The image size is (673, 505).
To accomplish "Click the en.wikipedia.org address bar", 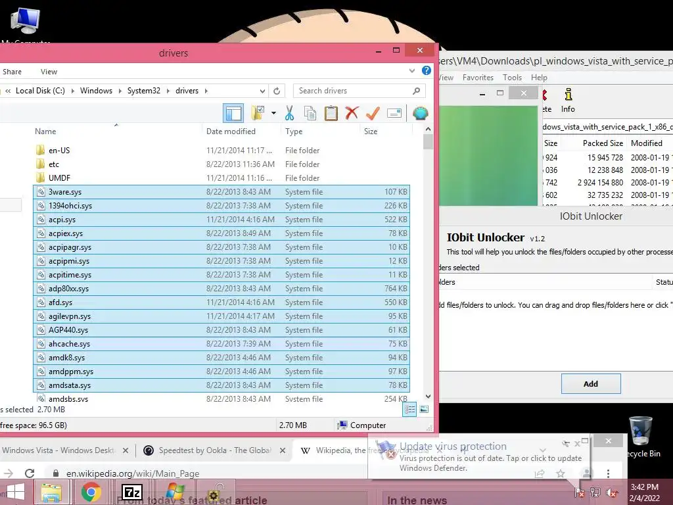I will 133,473.
